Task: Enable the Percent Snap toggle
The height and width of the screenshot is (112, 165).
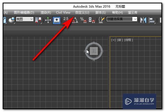Action: (83, 20)
